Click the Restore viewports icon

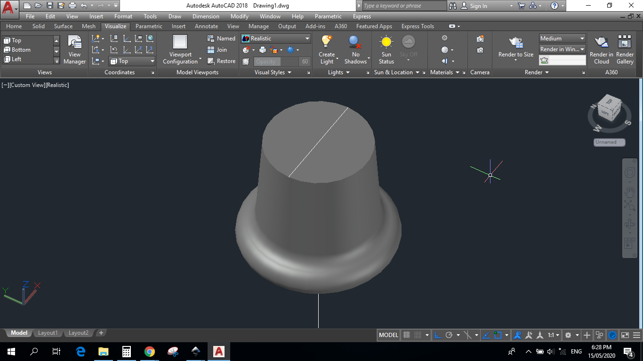point(221,61)
